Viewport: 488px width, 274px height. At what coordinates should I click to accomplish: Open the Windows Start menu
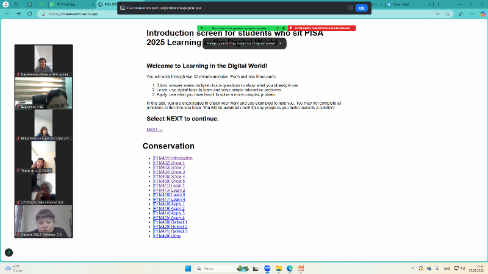187,268
